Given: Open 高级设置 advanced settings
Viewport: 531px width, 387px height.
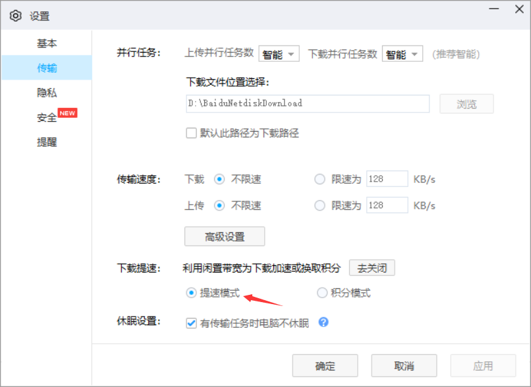Looking at the screenshot, I should [x=225, y=236].
